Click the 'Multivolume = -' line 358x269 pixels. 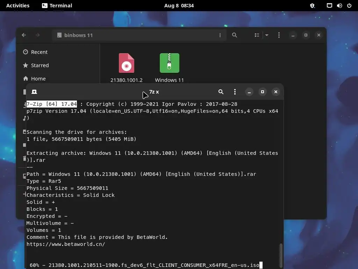tap(50, 223)
